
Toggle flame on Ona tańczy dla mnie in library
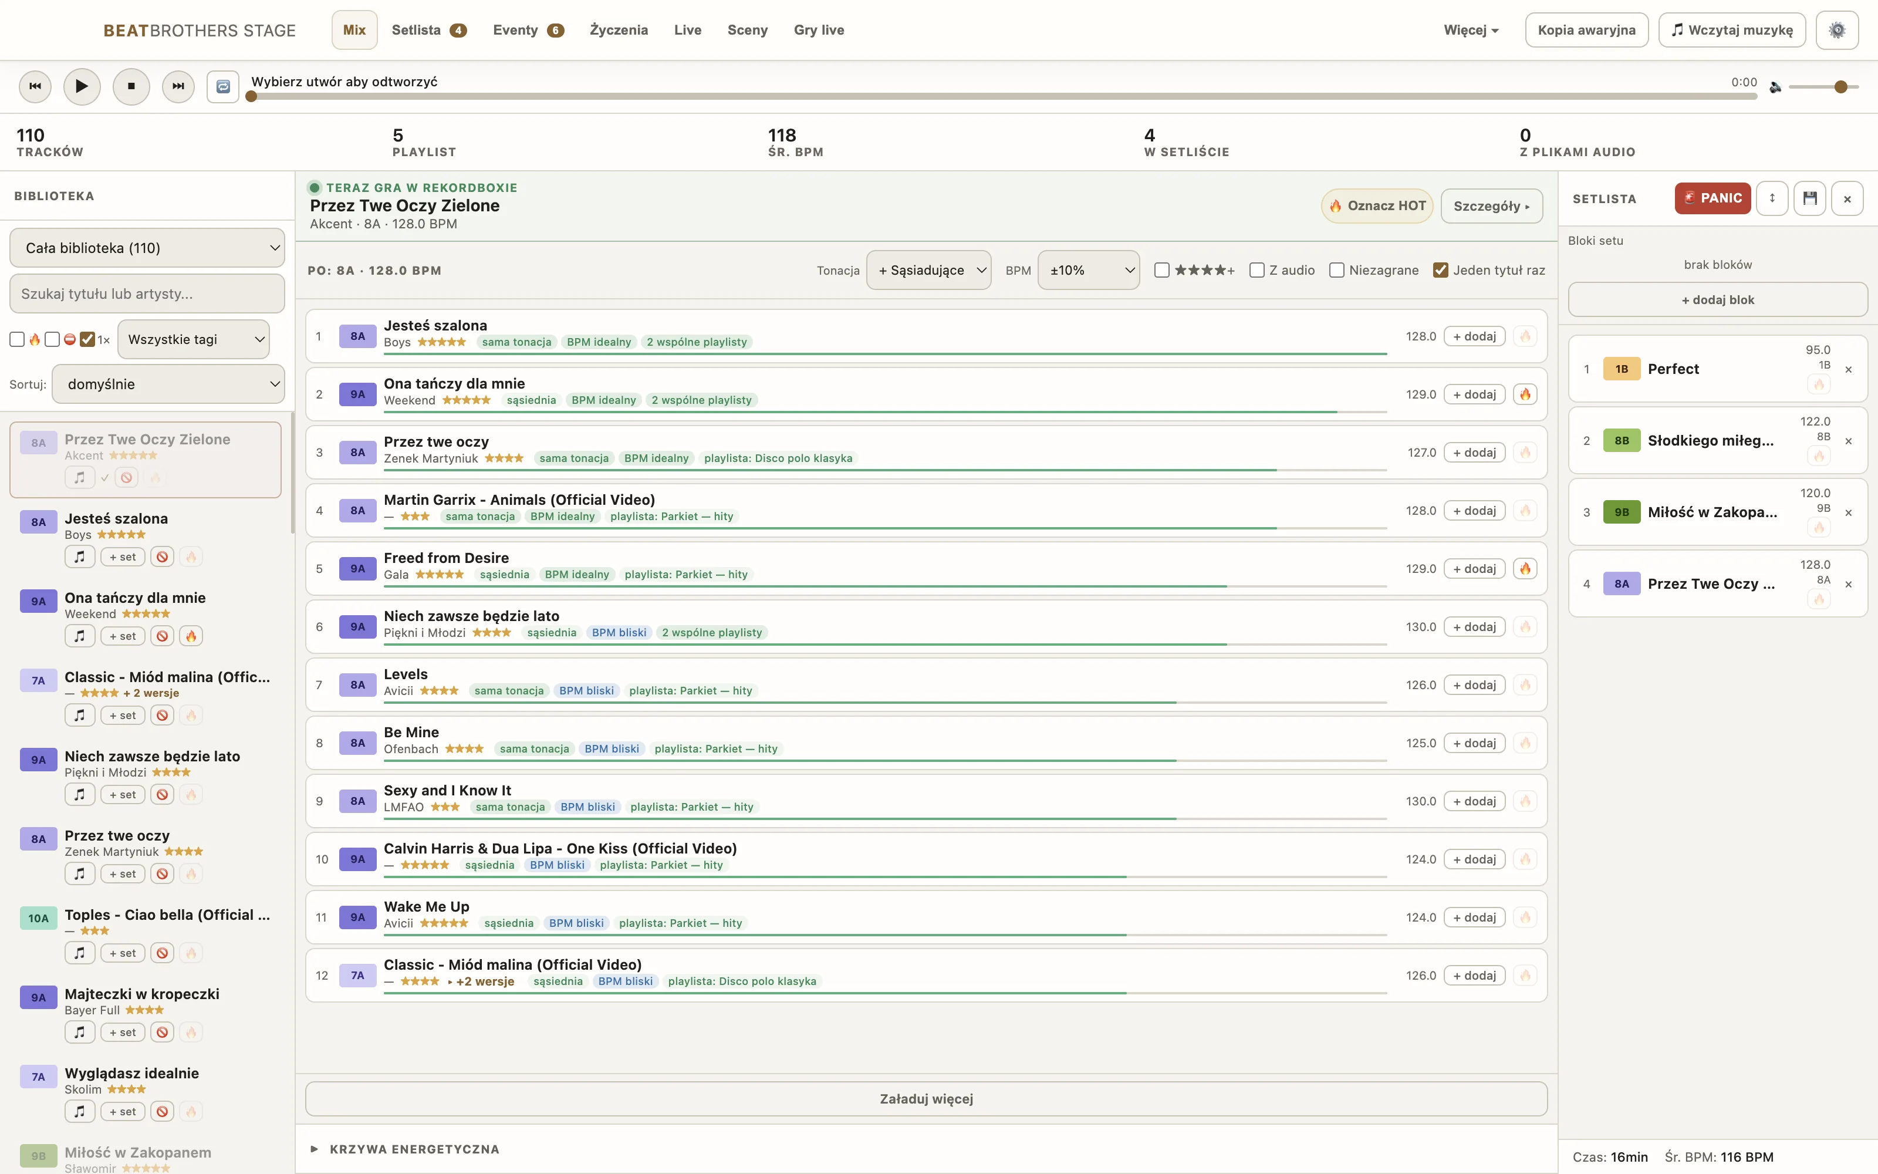coord(191,636)
